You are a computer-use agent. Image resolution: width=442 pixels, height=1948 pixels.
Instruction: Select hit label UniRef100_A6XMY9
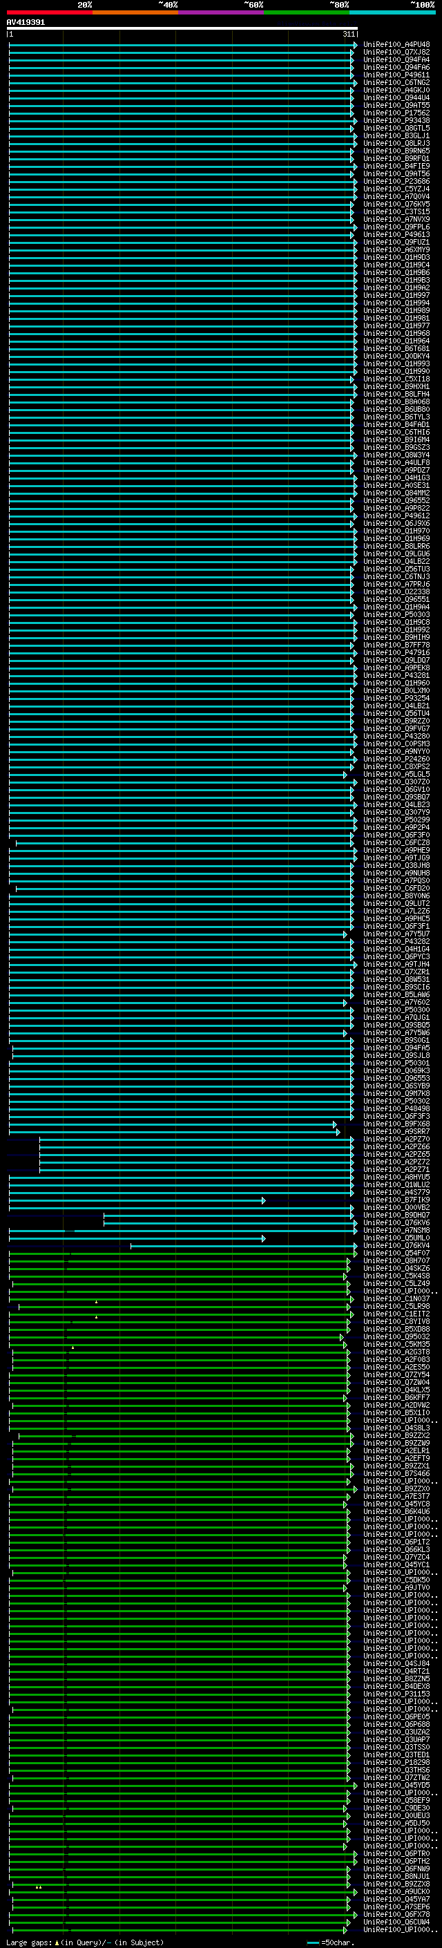(396, 249)
